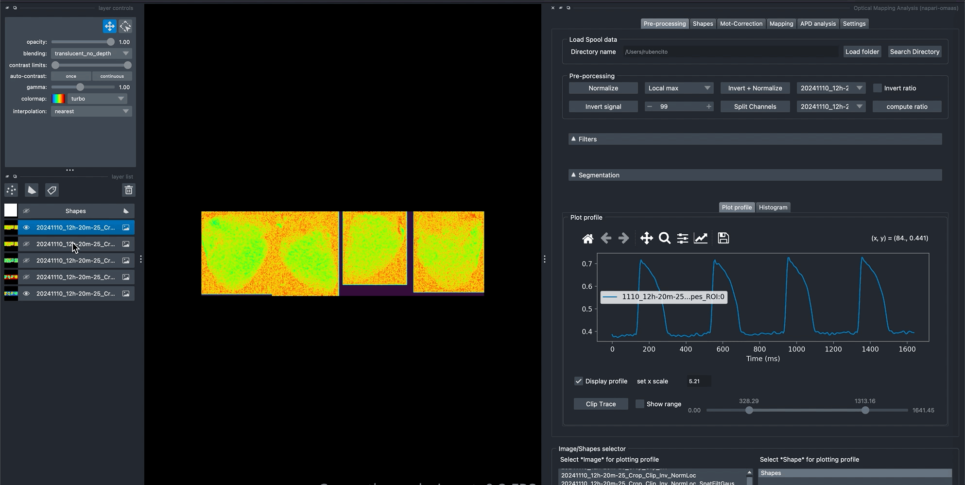The height and width of the screenshot is (485, 965).
Task: Select the plot Pan tool (cross arrows)
Action: pos(646,238)
